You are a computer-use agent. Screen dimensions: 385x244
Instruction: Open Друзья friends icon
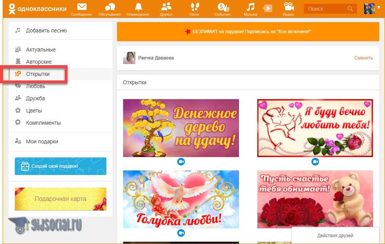pos(166,7)
